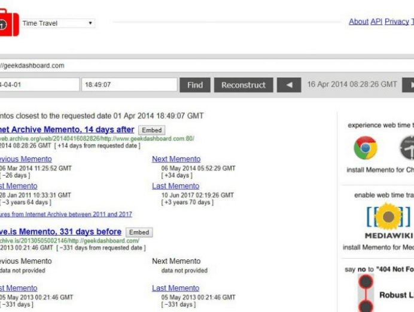Open Last Memento 10 Jun 2017
This screenshot has height=312, width=414.
pyautogui.click(x=175, y=186)
